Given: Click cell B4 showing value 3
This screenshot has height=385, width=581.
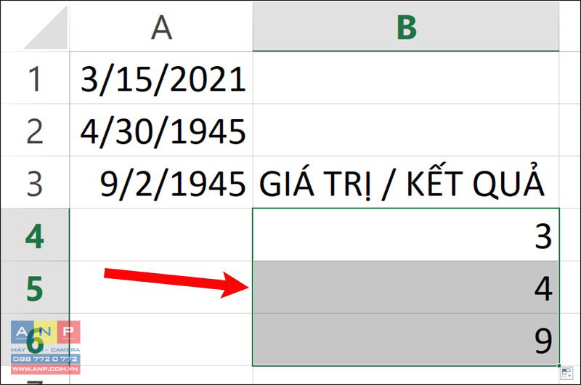Looking at the screenshot, I should pos(406,235).
